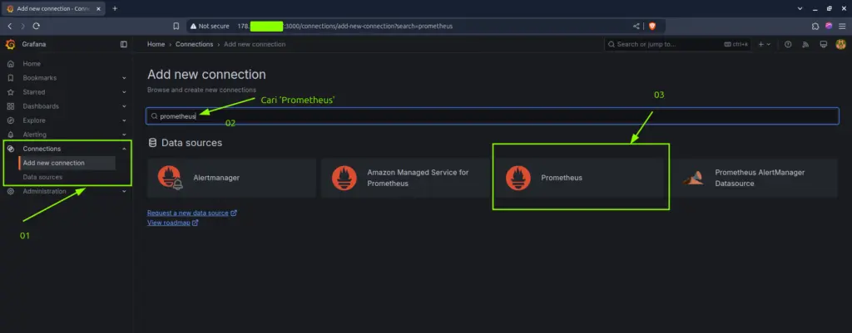Go forward in the browser
Screen dimensions: 852x333
pos(22,26)
